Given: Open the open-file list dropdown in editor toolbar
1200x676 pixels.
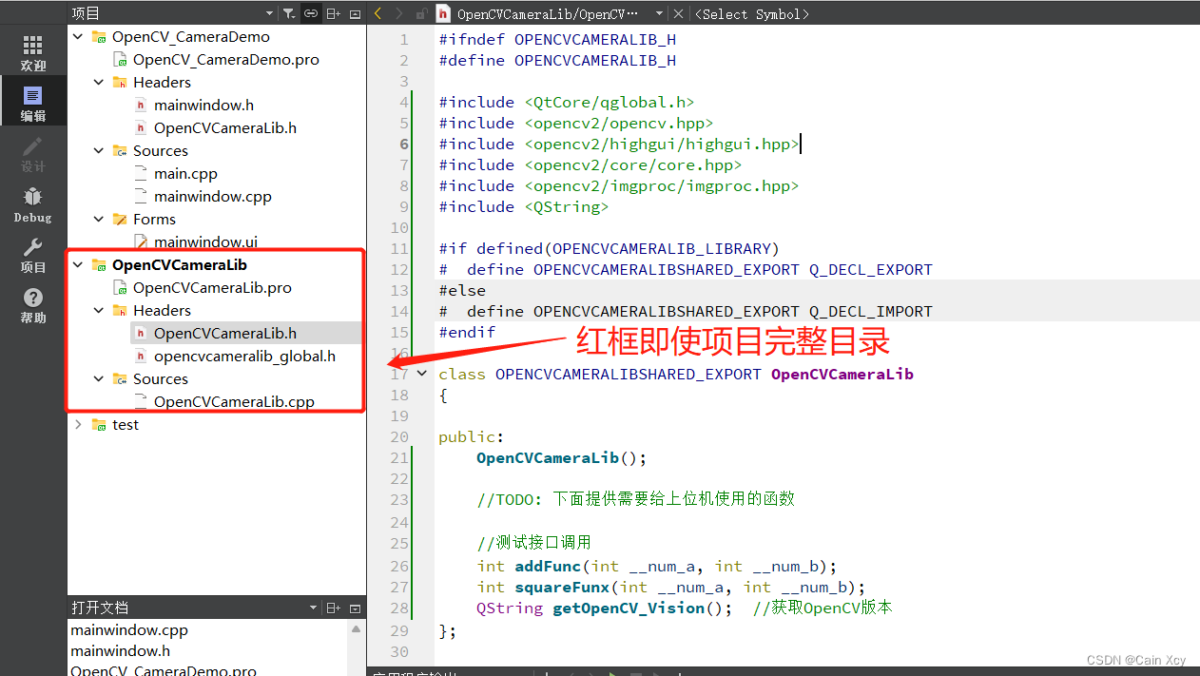Looking at the screenshot, I should click(x=660, y=13).
